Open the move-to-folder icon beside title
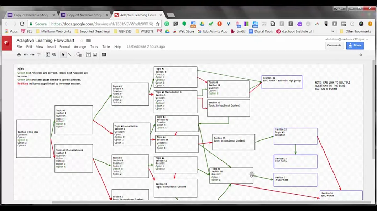 click(x=88, y=41)
